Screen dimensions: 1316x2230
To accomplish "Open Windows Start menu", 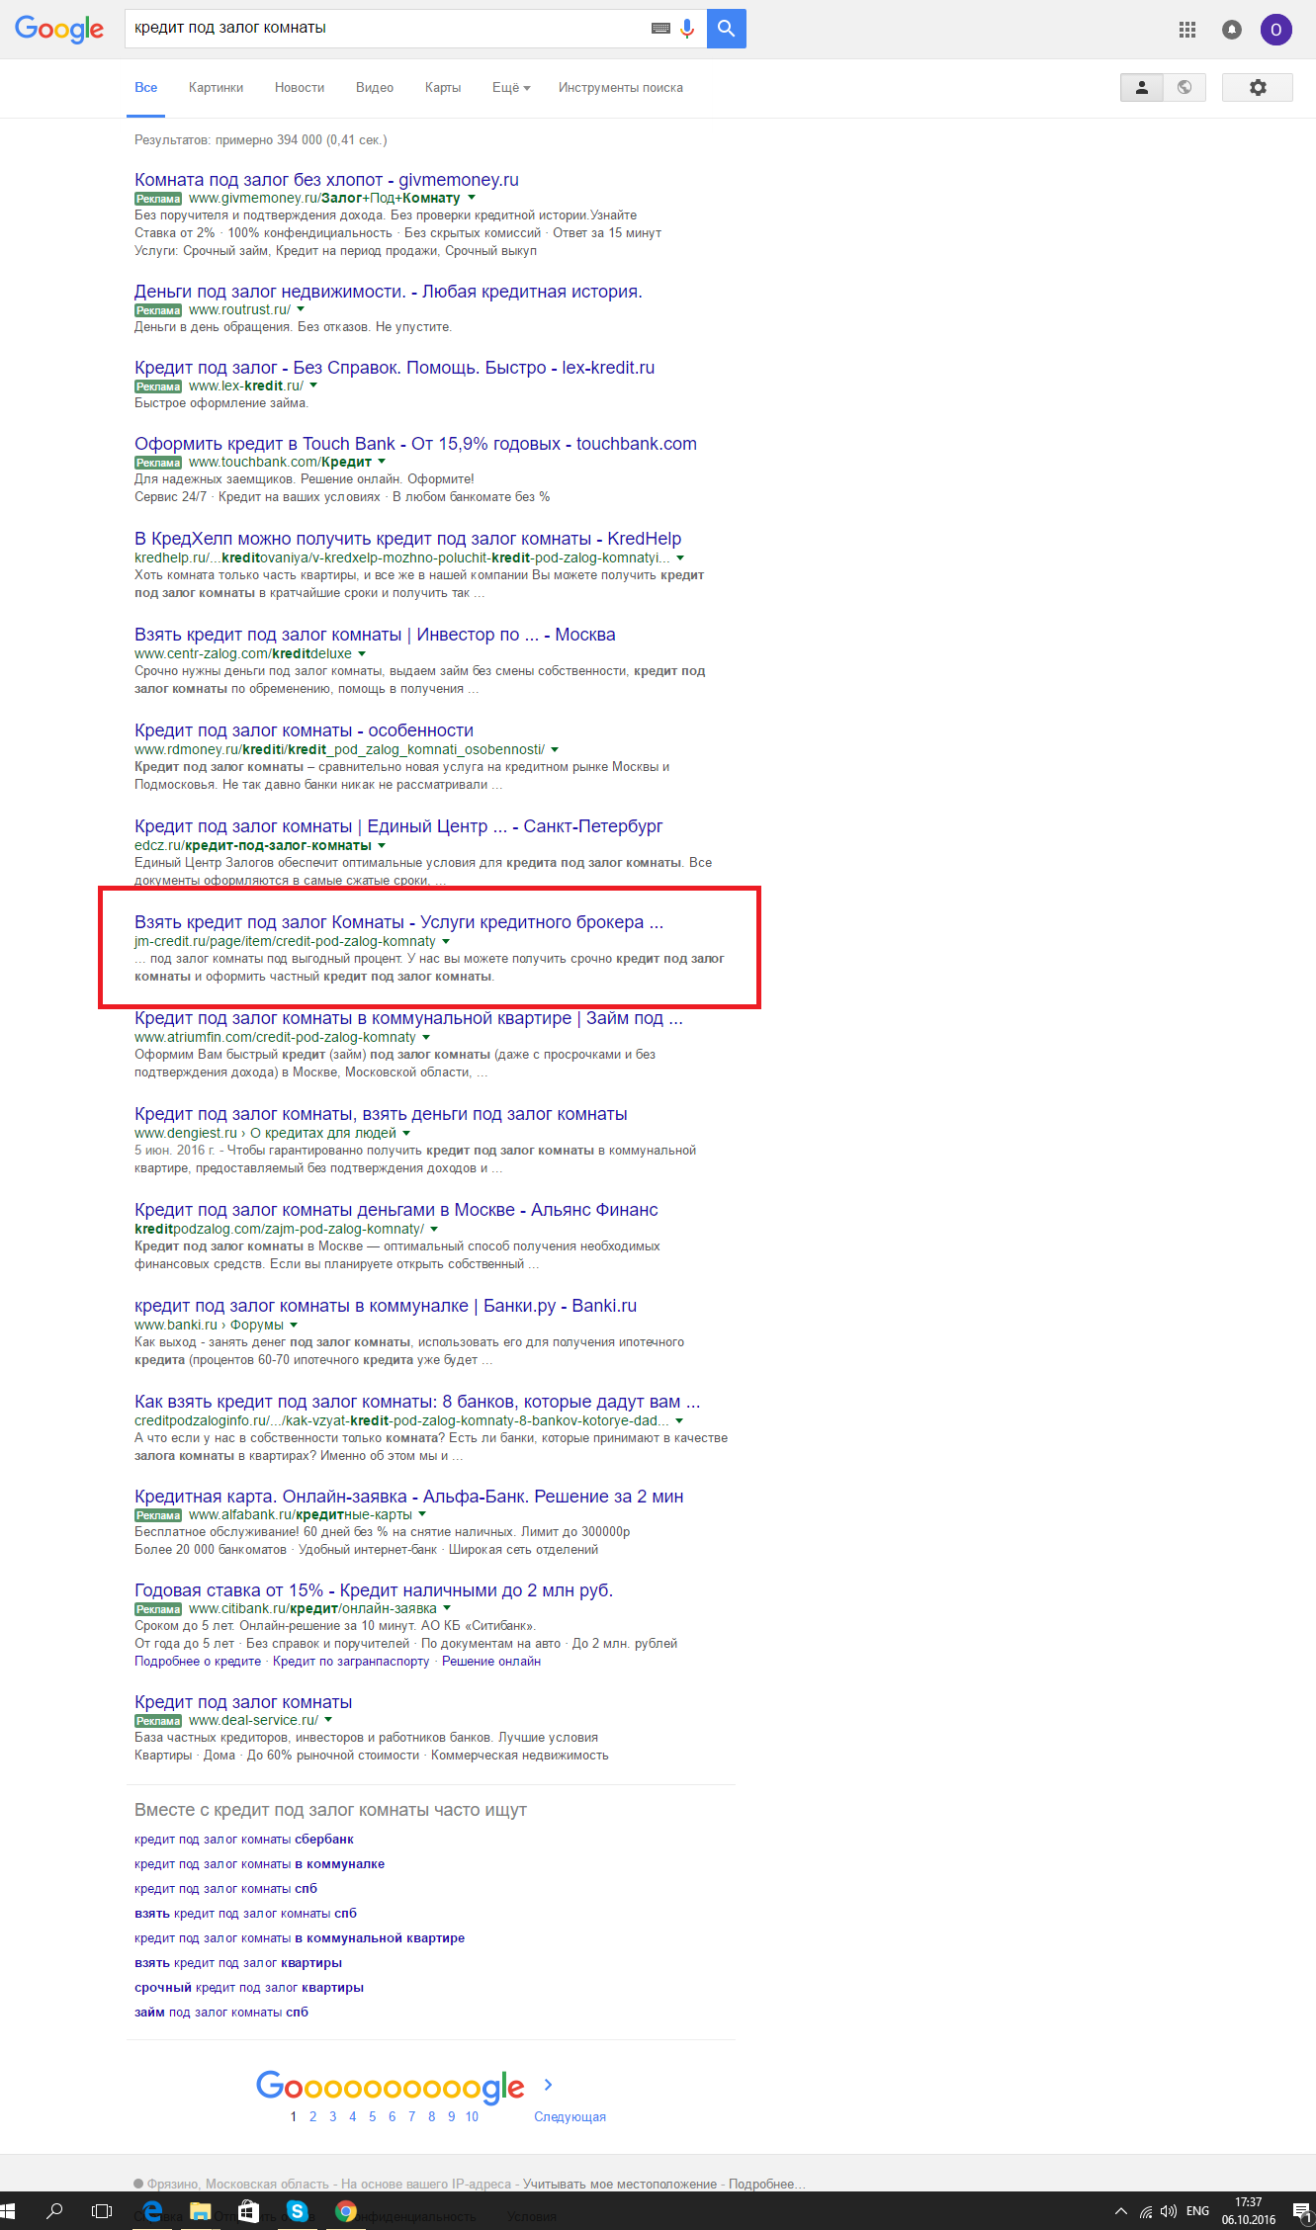I will (x=8, y=2210).
